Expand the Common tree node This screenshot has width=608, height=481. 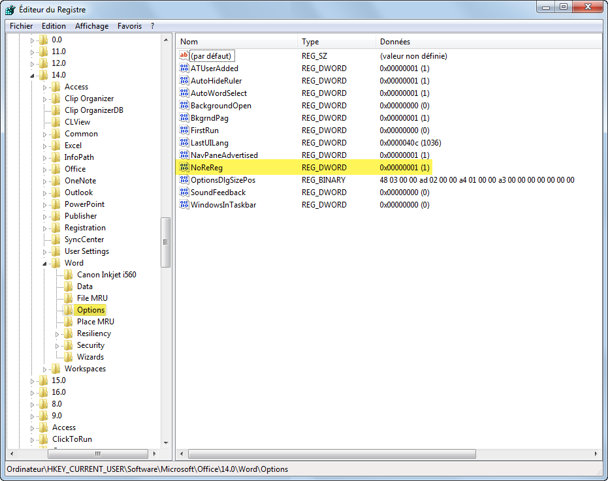[44, 134]
